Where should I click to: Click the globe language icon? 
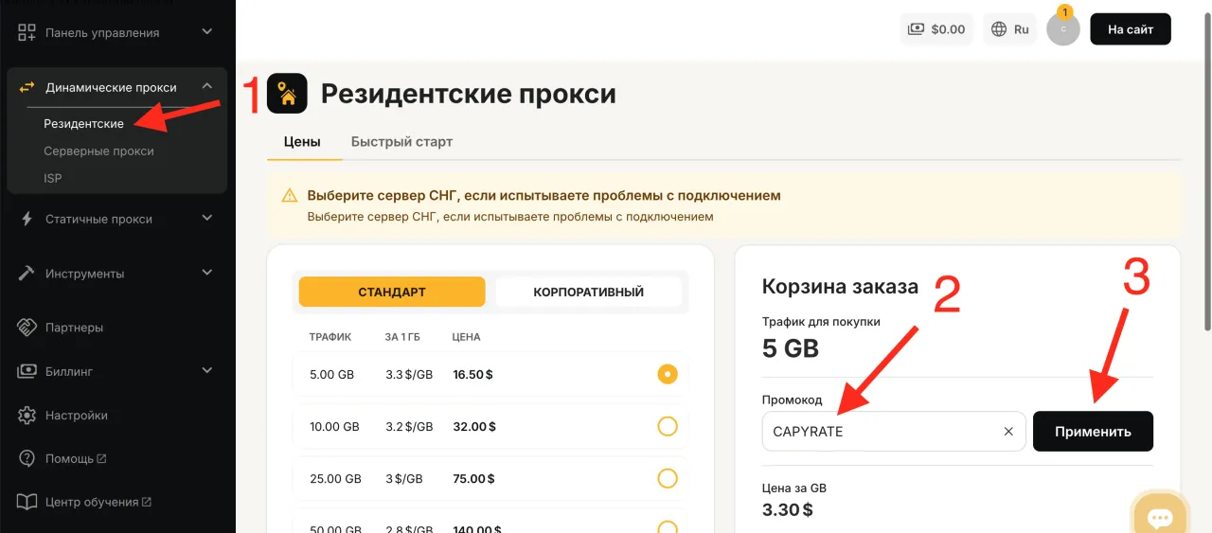999,29
